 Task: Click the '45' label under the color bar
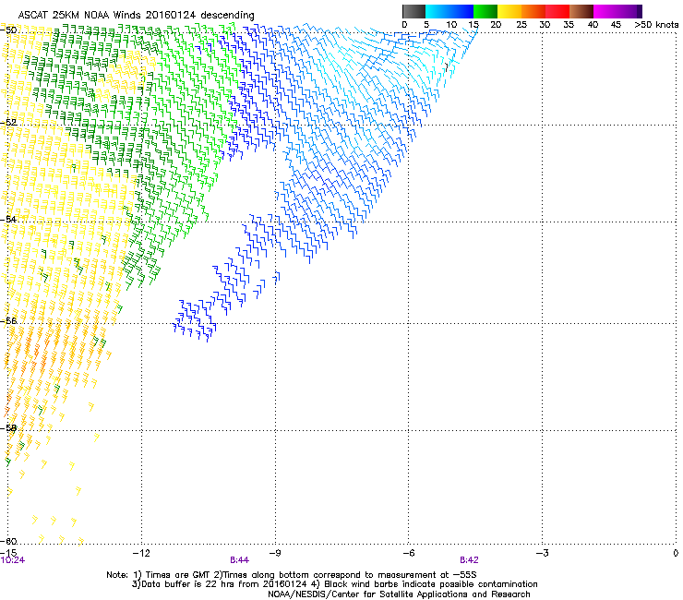pyautogui.click(x=616, y=25)
